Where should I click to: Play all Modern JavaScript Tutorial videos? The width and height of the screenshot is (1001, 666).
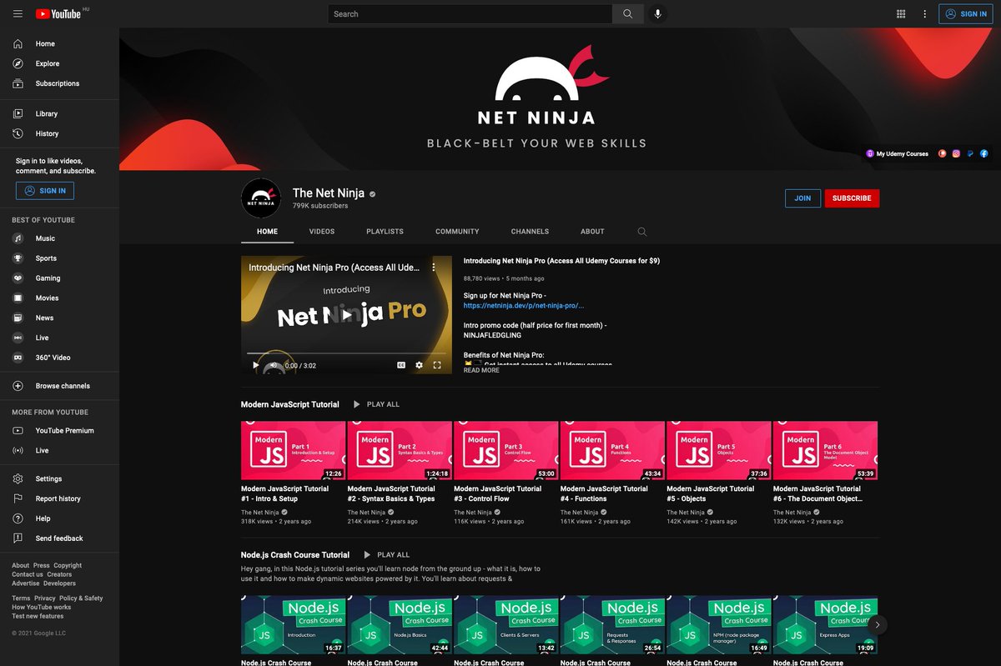376,404
